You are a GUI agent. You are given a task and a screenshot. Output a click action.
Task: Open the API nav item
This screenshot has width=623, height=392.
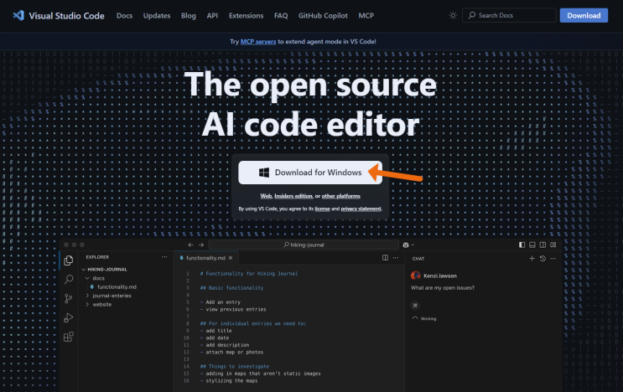(x=212, y=15)
